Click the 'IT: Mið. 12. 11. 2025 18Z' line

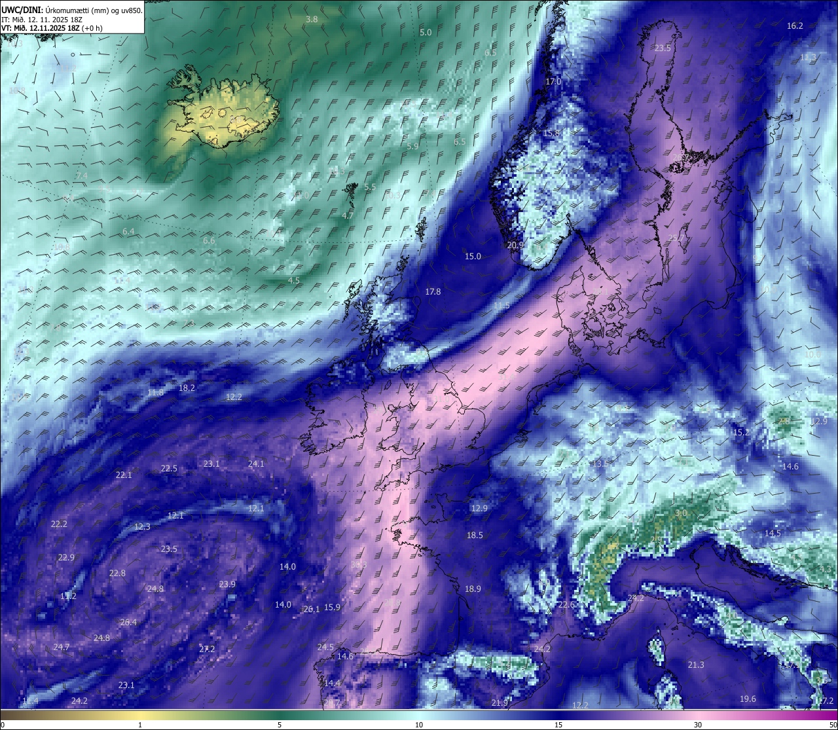click(x=42, y=20)
